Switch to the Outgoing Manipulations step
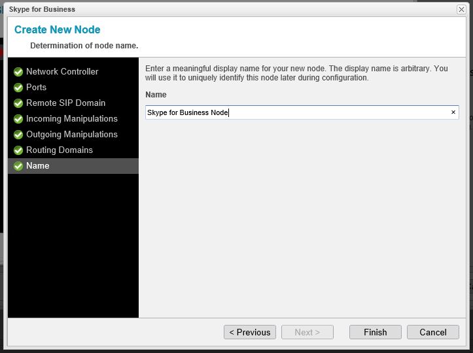 coord(72,135)
